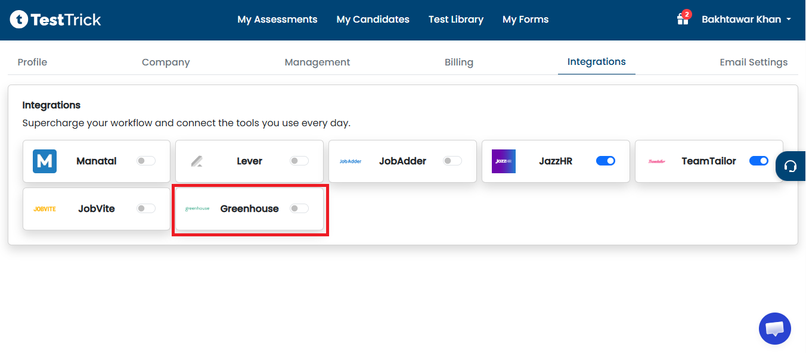Click the red notification badge showing 2
Screen dimensions: 806x353
(687, 14)
